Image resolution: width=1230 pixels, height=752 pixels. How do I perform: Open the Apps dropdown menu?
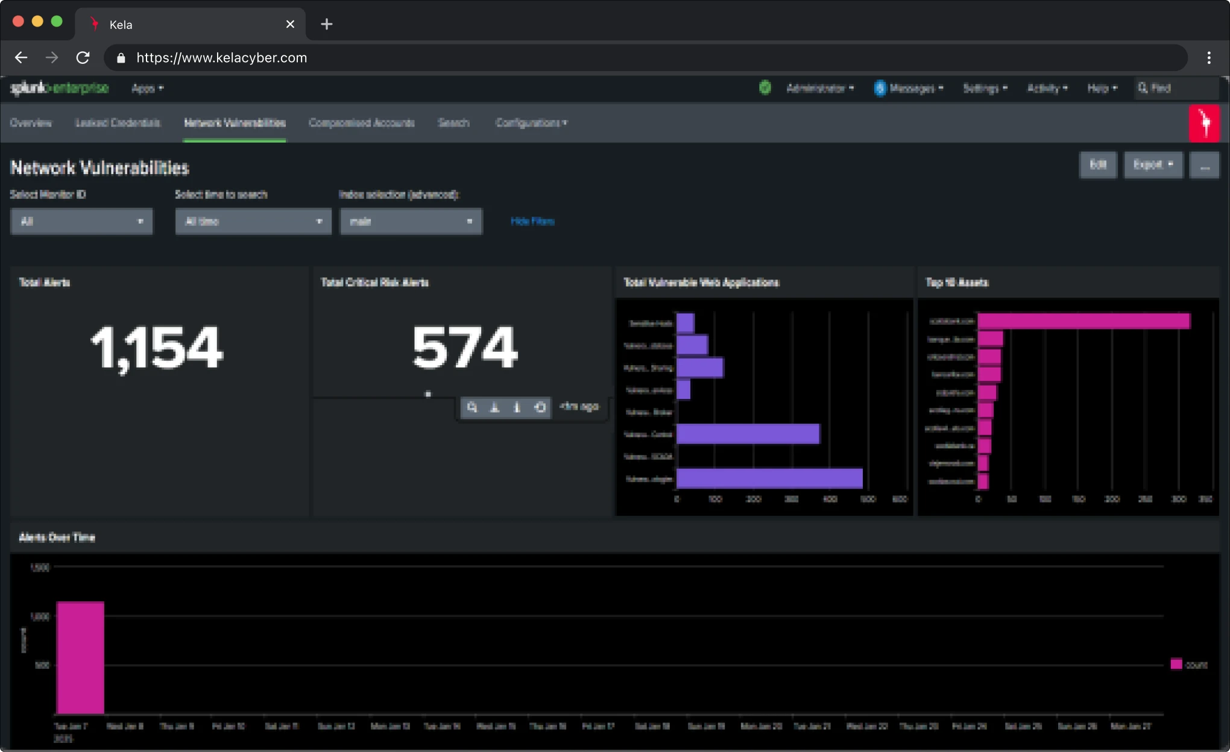coord(148,89)
